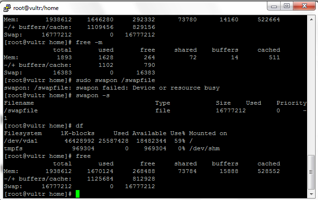Viewport: 318px width, 200px height.
Task: Click the 'Use%' header in df output
Action: [177, 133]
